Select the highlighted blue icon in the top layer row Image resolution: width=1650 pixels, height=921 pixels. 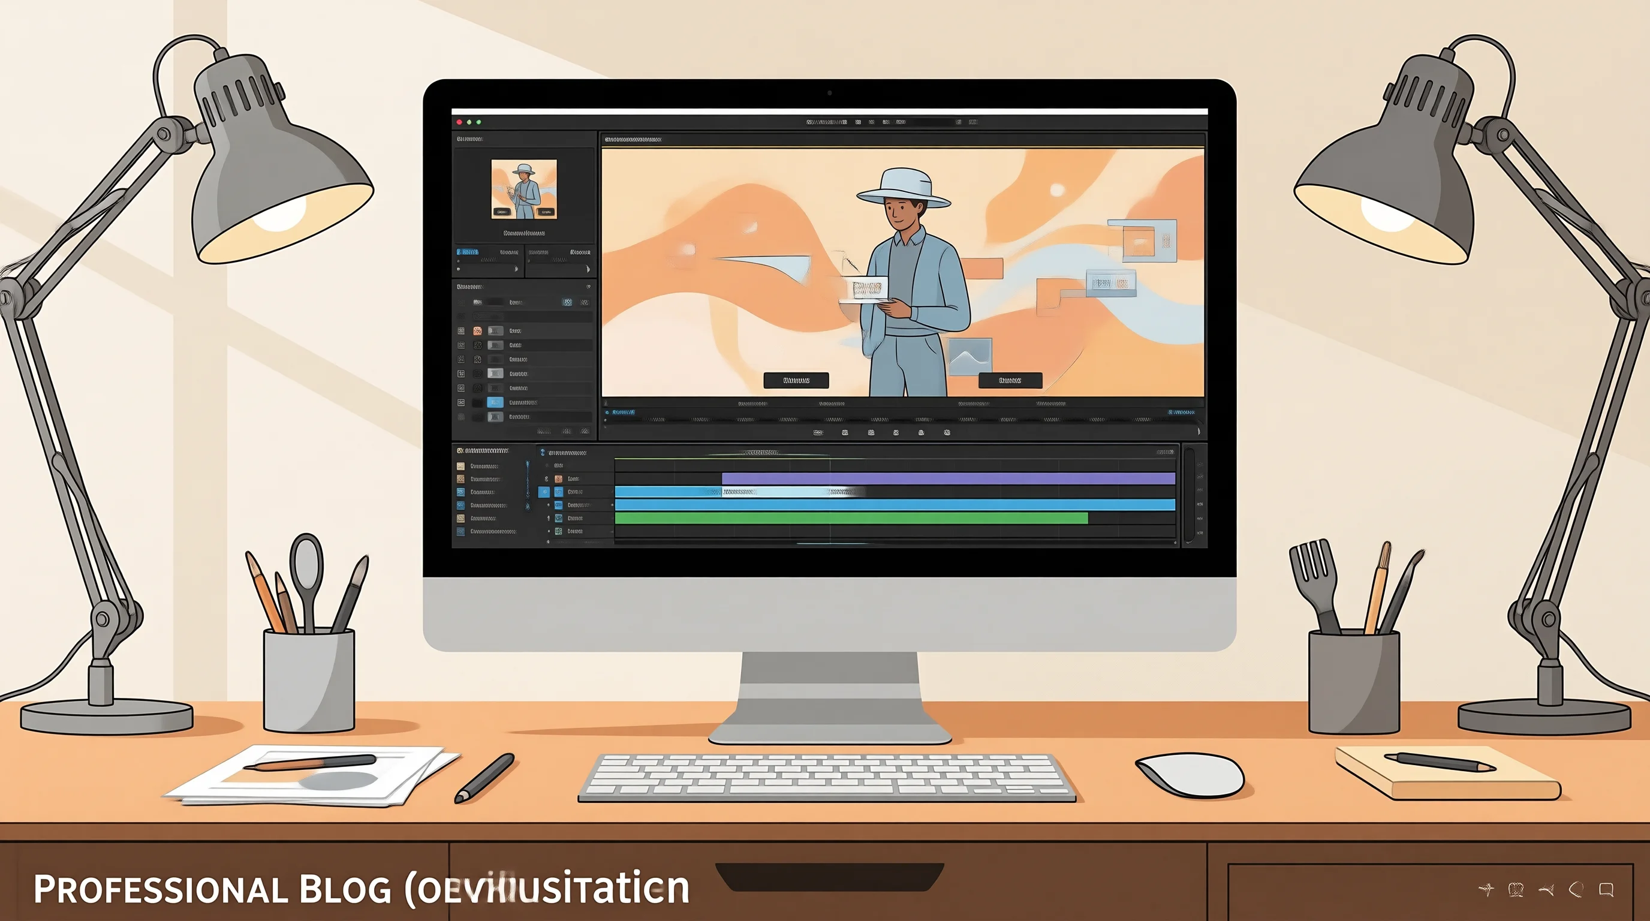tap(567, 302)
